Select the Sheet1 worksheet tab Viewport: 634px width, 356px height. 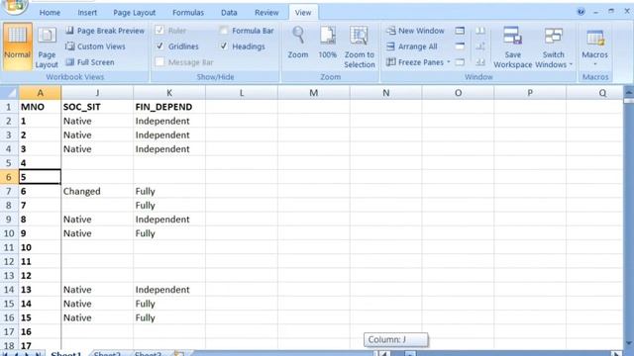point(66,354)
